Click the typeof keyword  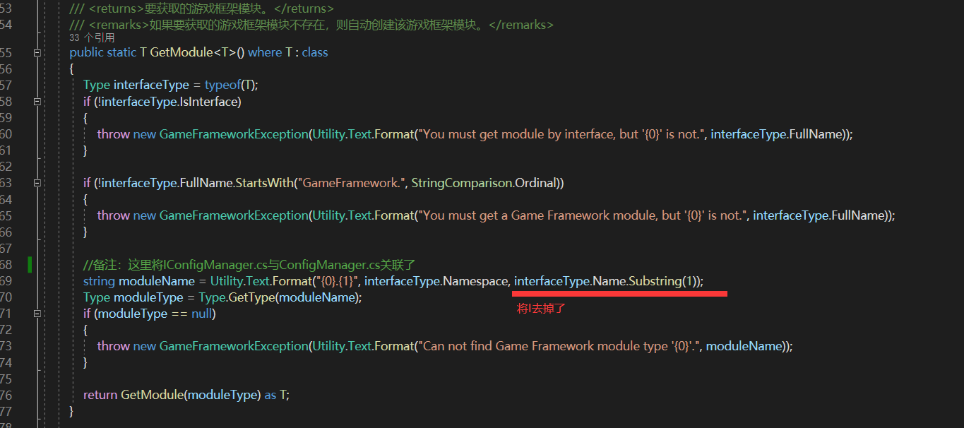click(222, 85)
